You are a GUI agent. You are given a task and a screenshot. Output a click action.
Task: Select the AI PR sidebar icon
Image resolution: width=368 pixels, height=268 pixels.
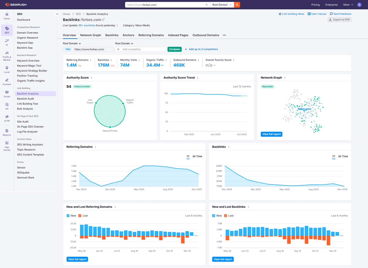(6, 118)
